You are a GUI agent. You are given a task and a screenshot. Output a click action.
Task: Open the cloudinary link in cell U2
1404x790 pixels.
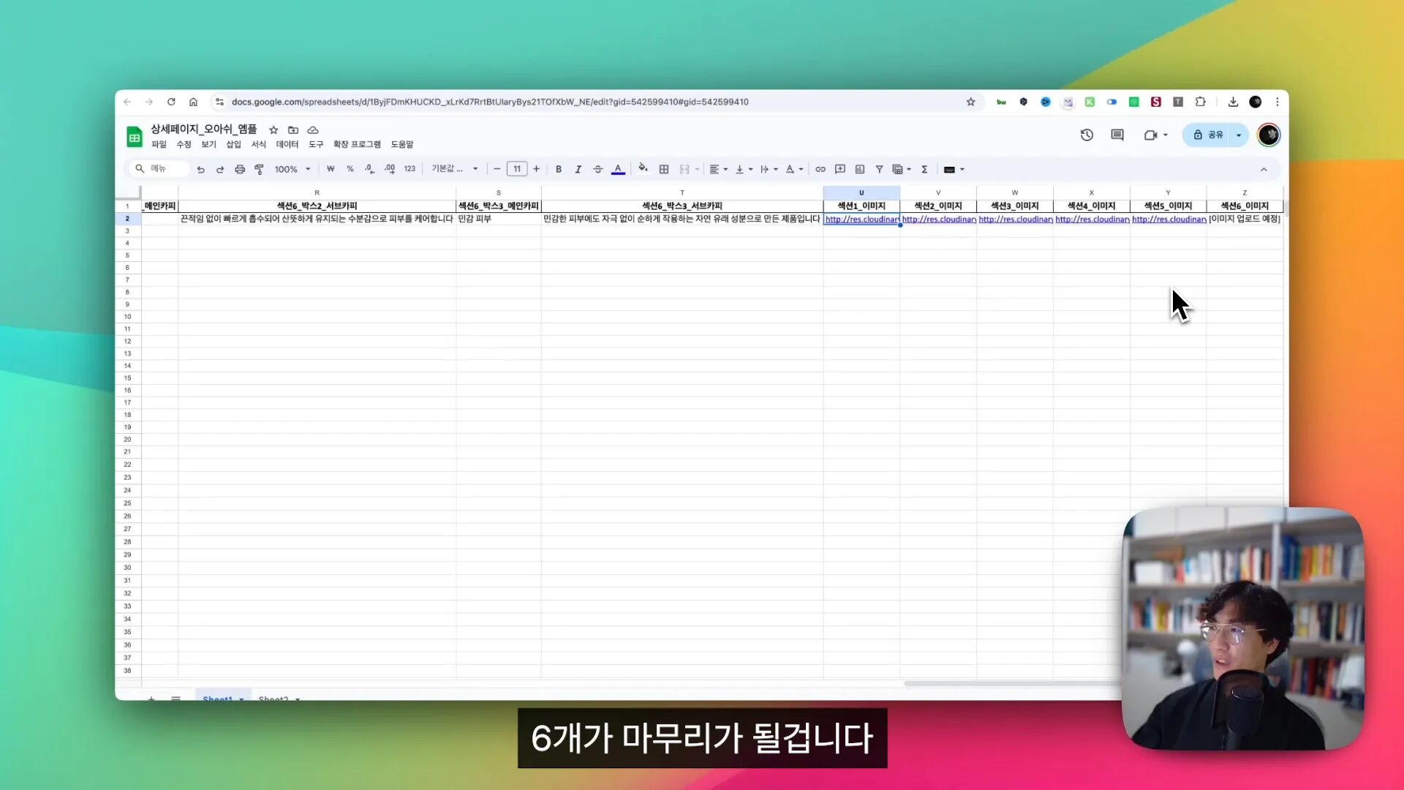pos(861,219)
